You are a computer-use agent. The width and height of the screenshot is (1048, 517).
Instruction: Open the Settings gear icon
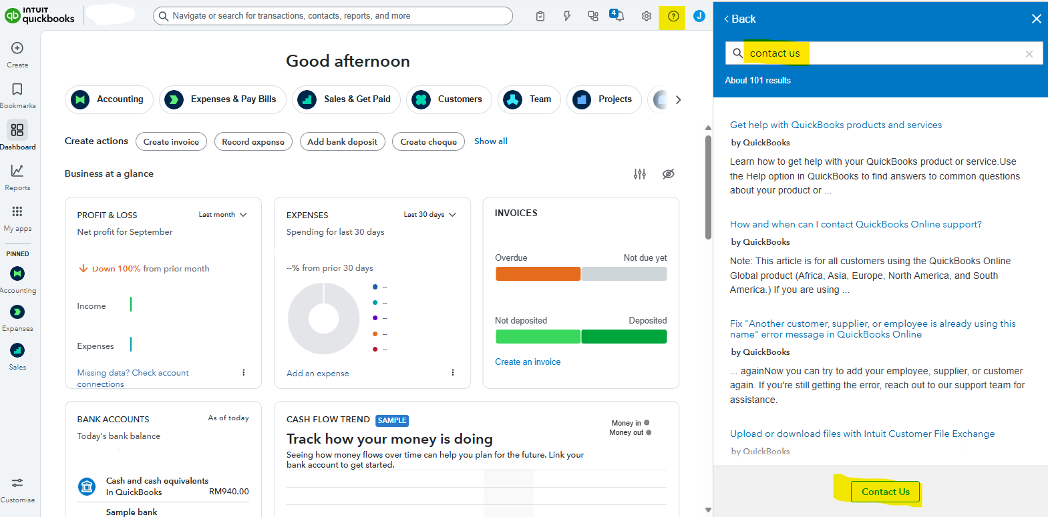pos(646,17)
